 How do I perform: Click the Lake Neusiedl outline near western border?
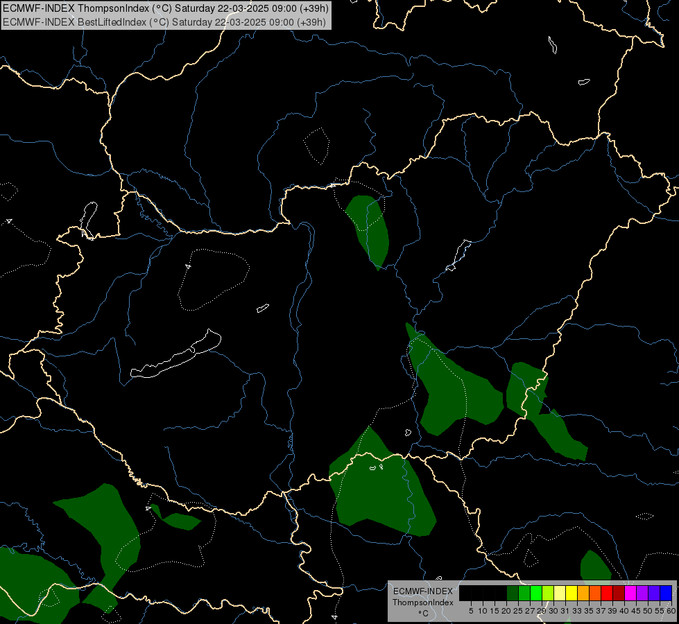tap(89, 220)
